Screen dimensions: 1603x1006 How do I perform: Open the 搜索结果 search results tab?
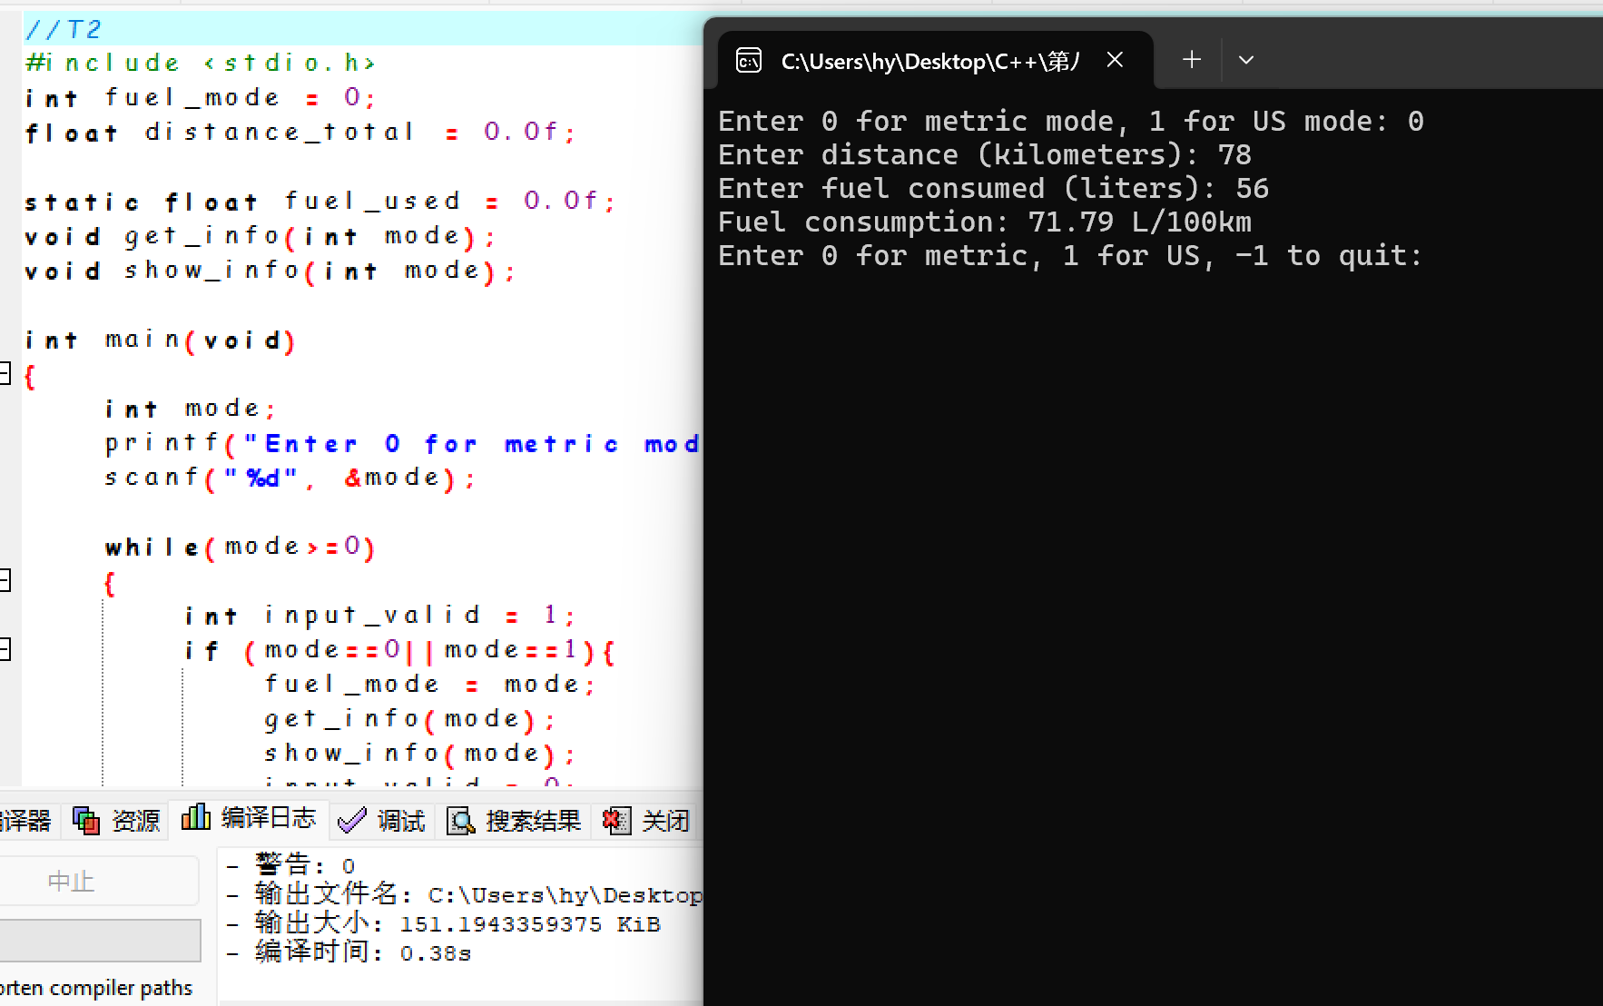click(x=514, y=821)
